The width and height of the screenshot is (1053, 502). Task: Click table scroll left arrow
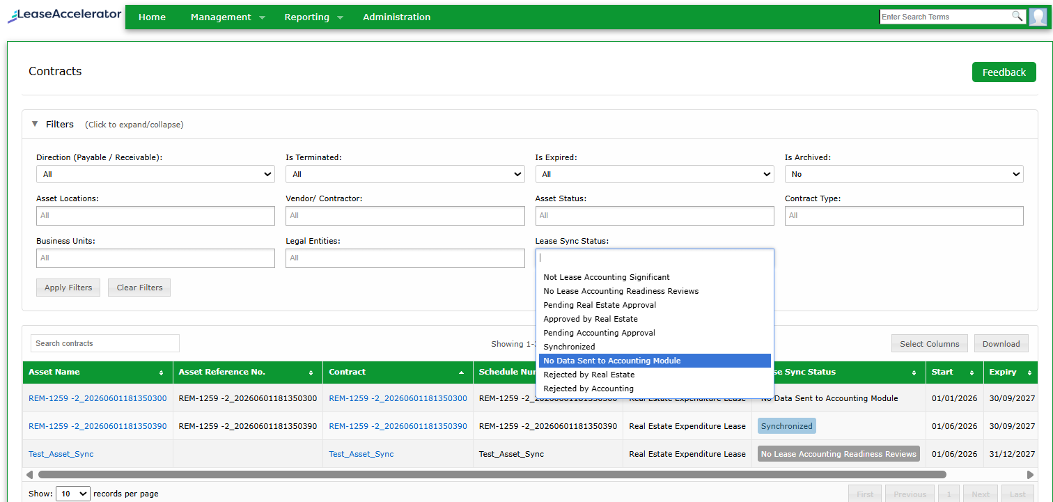tap(29, 475)
